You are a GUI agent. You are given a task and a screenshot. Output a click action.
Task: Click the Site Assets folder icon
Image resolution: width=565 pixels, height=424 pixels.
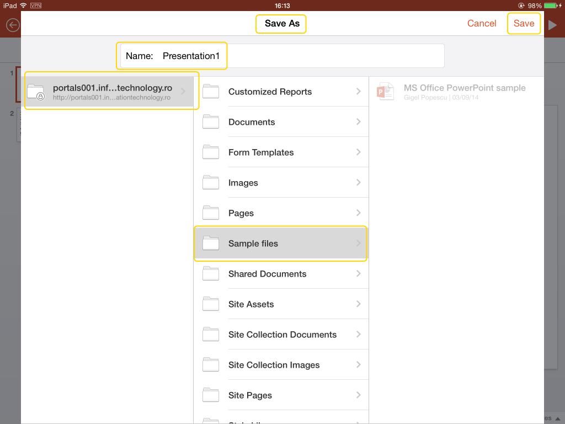click(211, 304)
